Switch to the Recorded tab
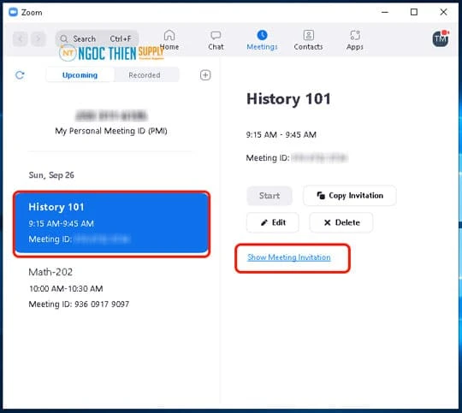This screenshot has height=413, width=462. [145, 75]
